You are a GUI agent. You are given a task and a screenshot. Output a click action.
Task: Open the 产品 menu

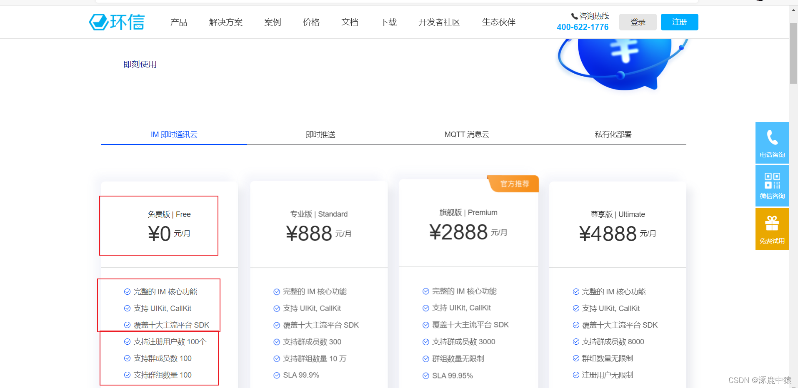click(179, 22)
